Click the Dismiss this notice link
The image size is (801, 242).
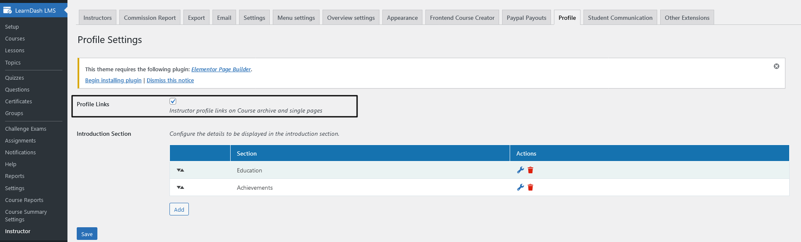point(170,81)
